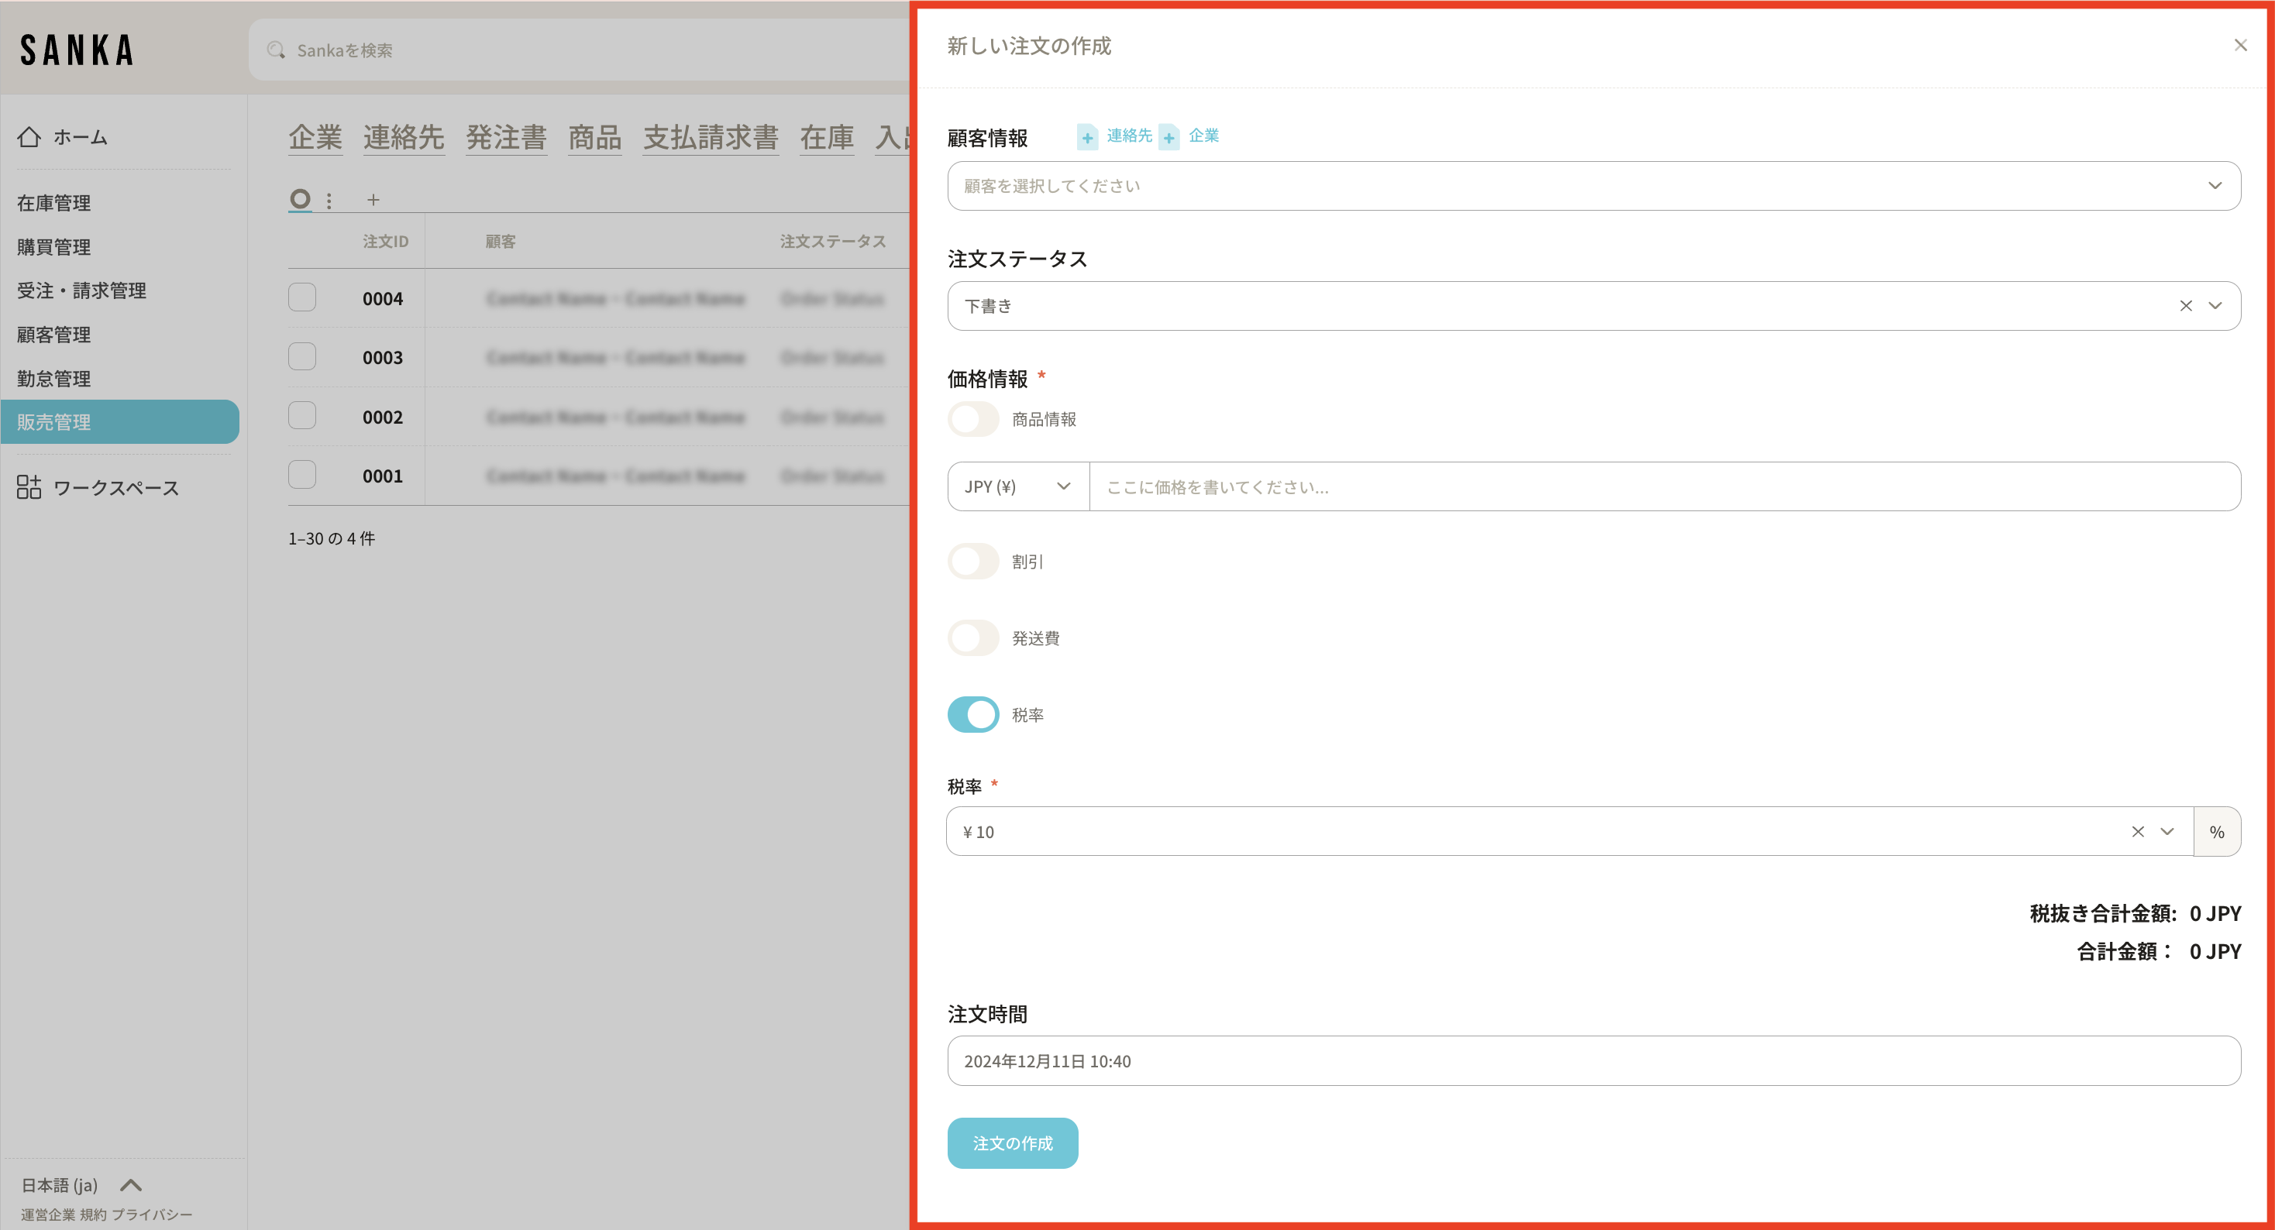Image resolution: width=2275 pixels, height=1230 pixels.
Task: Click the price input field
Action: point(1664,486)
